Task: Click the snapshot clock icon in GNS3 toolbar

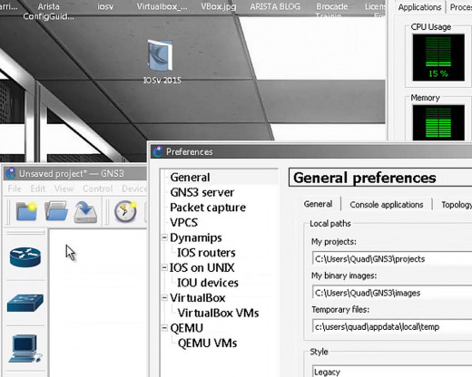Action: (125, 211)
